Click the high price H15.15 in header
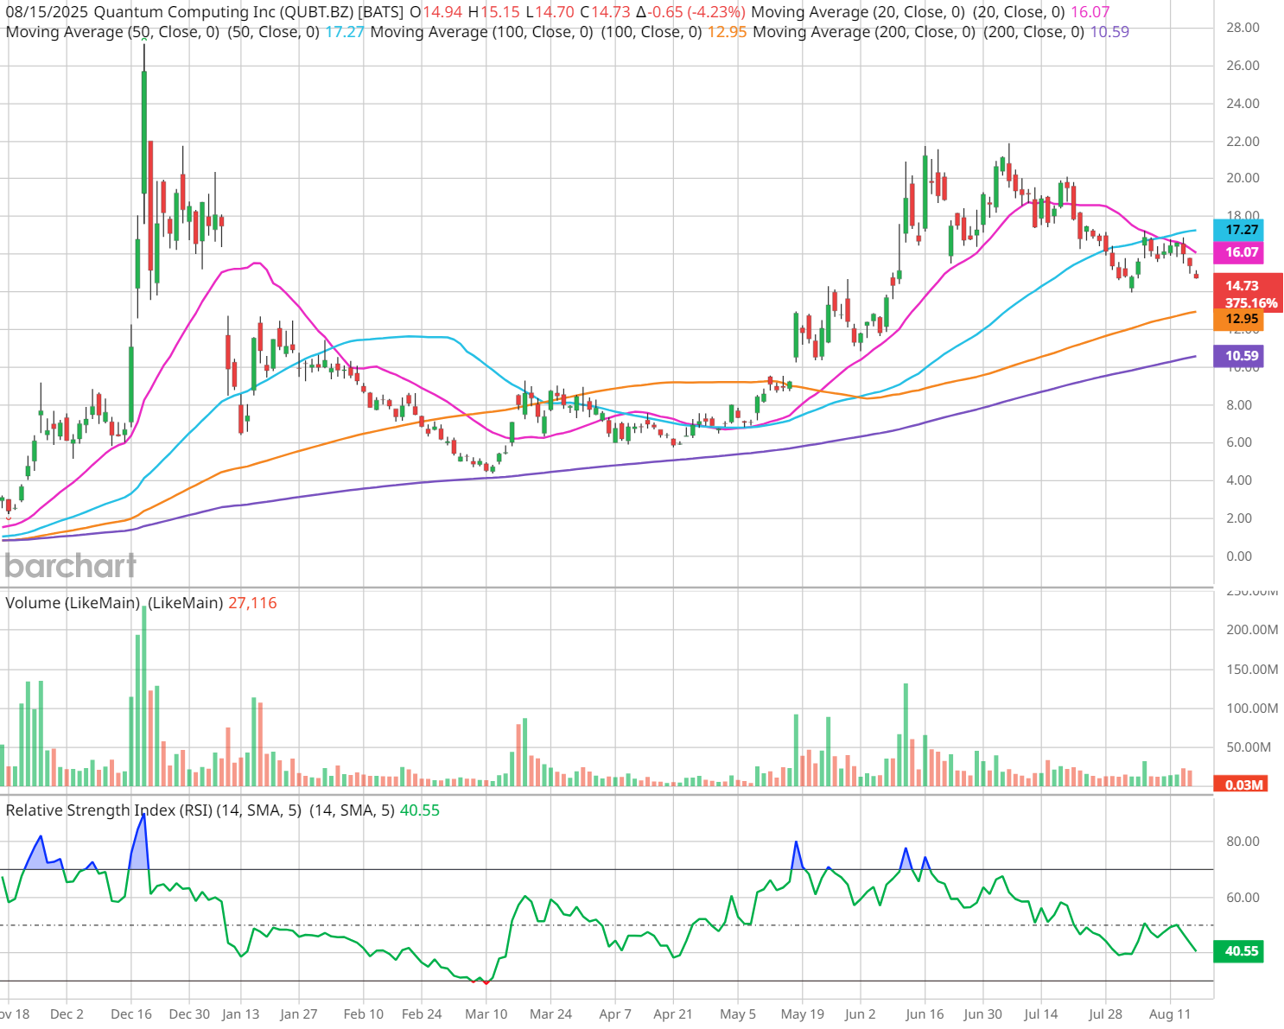The width and height of the screenshot is (1284, 1029). pos(494,12)
